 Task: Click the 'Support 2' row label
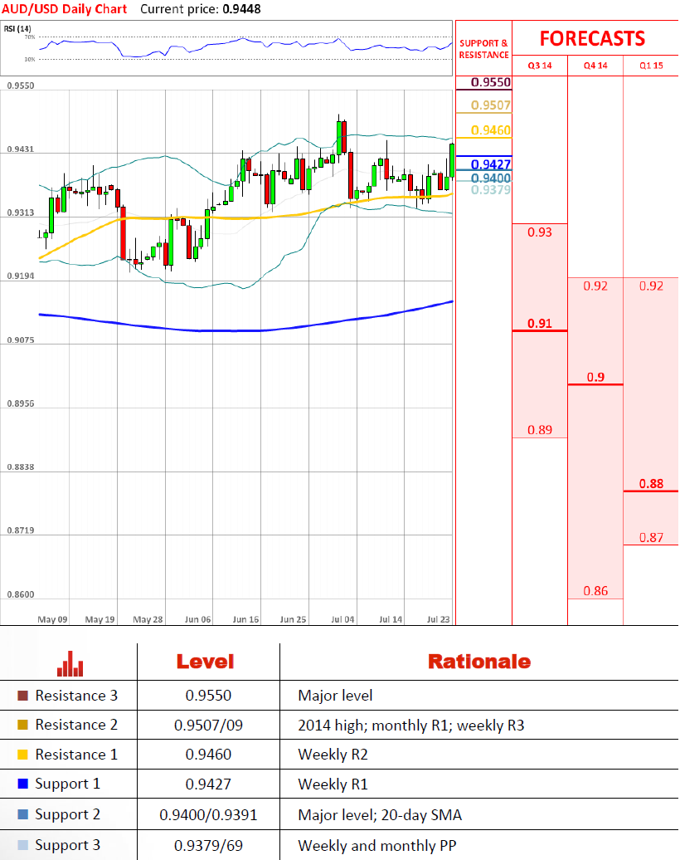tap(67, 814)
